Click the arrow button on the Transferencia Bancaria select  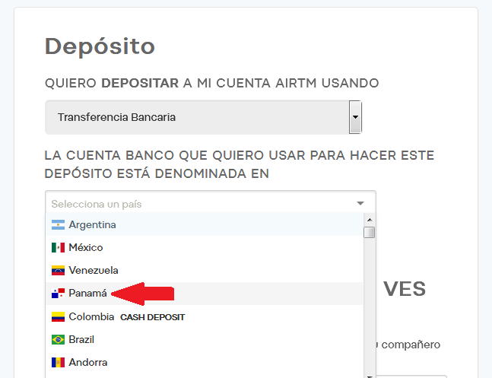(355, 117)
